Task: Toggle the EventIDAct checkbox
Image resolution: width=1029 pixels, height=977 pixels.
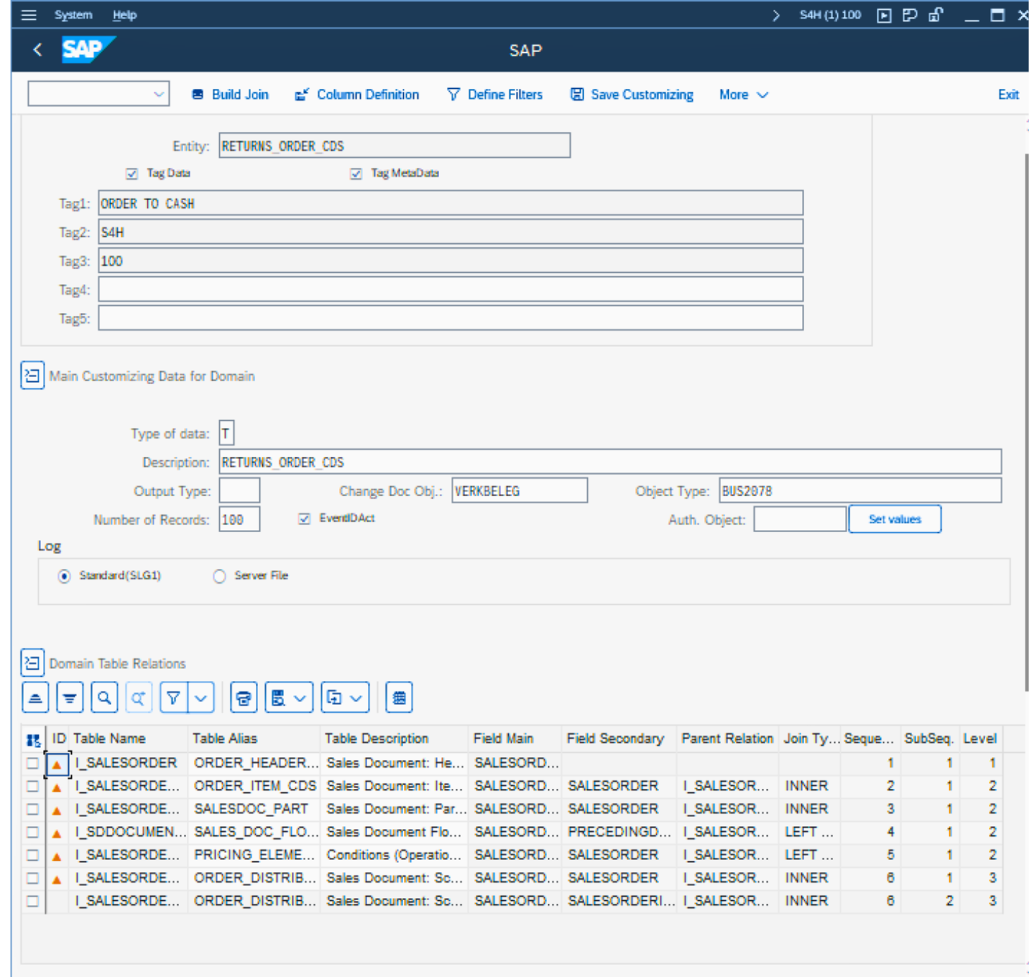Action: 304,519
